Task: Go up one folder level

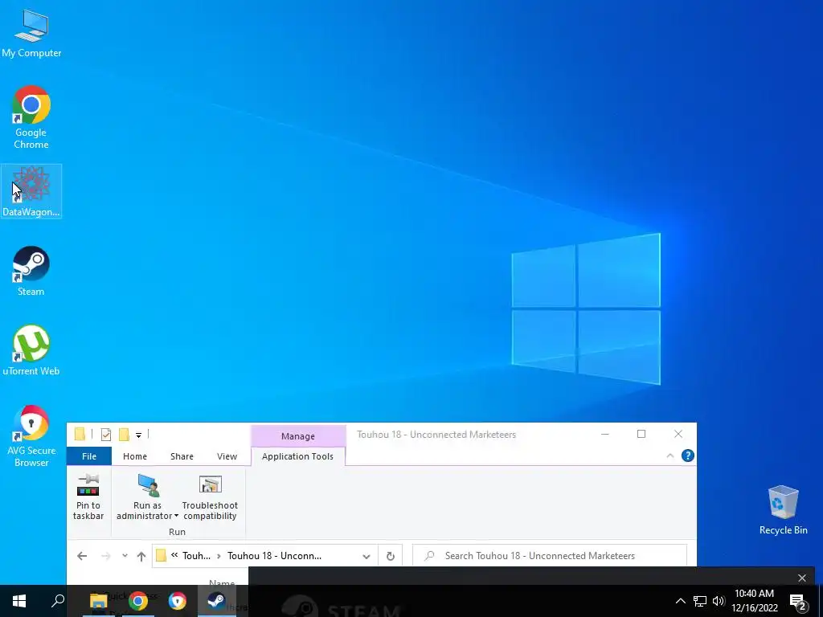Action: coord(141,556)
